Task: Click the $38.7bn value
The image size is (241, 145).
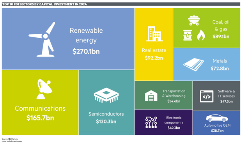Action: pyautogui.click(x=217, y=131)
